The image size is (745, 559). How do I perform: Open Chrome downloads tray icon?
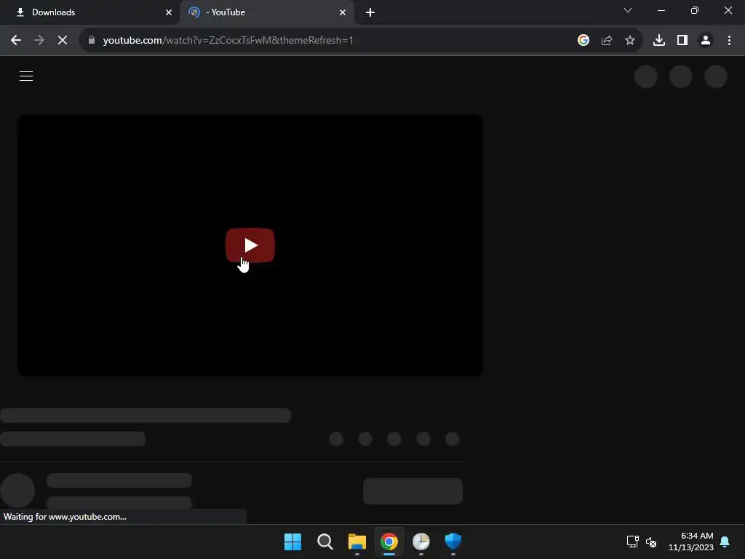pos(659,41)
